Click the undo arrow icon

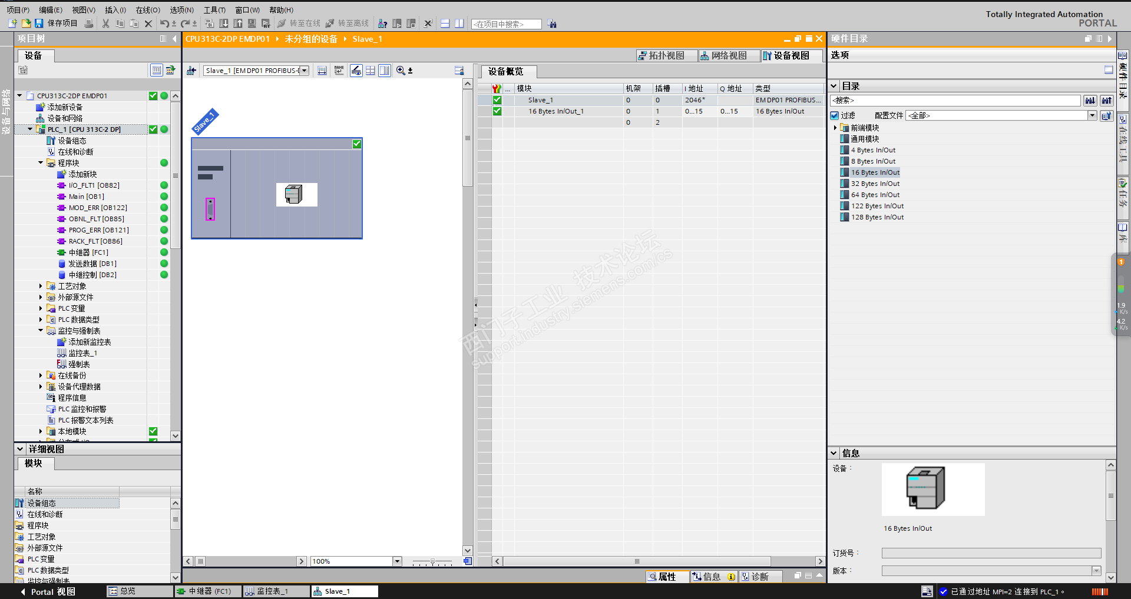(x=164, y=24)
